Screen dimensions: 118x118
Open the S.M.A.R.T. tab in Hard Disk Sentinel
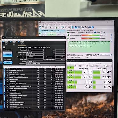[90, 32]
